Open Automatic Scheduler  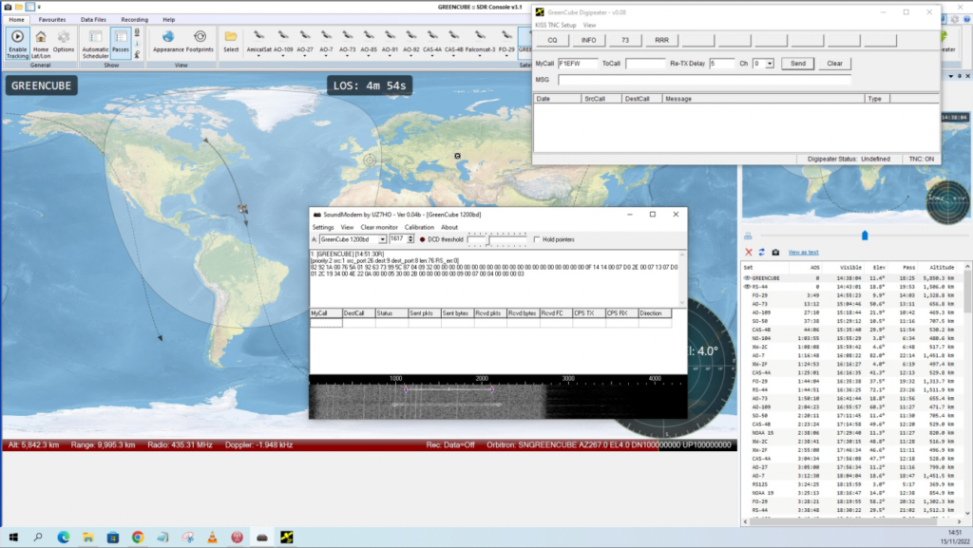(96, 44)
